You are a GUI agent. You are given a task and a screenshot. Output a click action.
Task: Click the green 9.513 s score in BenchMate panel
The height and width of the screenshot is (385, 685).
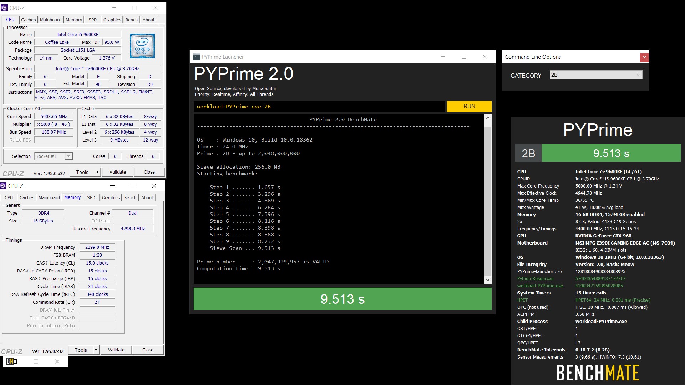pyautogui.click(x=611, y=153)
